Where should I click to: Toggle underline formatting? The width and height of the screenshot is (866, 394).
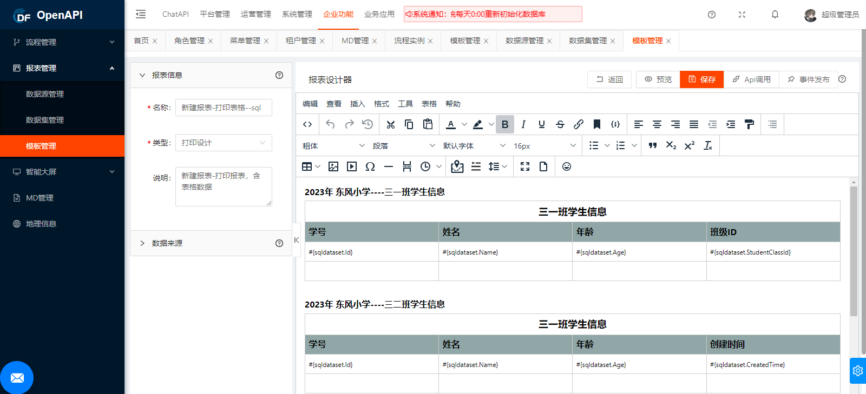[542, 124]
